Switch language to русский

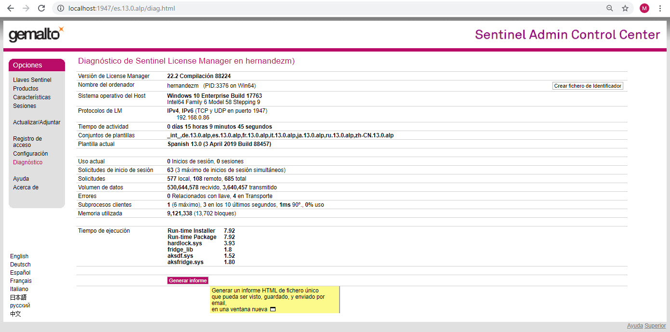(x=20, y=305)
